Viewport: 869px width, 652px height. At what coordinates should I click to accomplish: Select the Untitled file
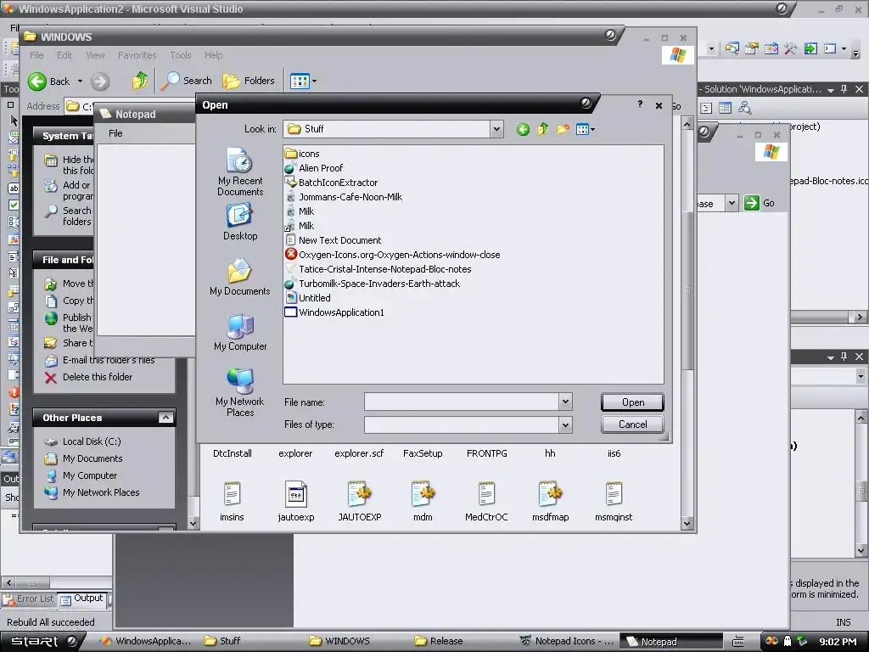pos(307,298)
